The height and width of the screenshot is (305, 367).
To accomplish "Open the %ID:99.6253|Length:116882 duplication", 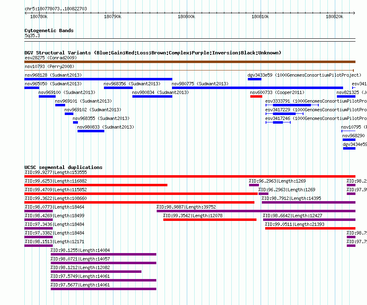I will [x=96, y=185].
